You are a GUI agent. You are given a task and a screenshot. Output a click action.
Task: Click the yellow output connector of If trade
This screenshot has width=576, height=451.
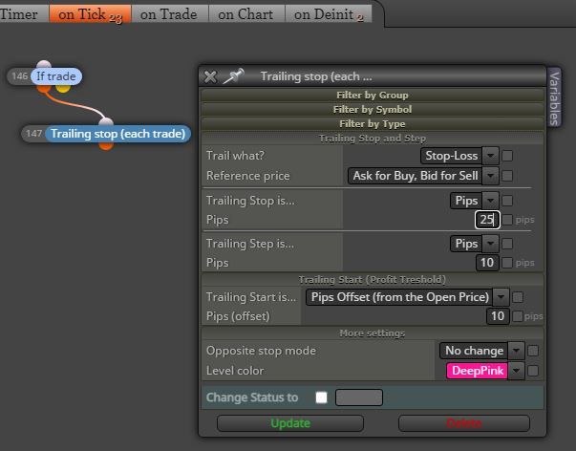[x=63, y=88]
